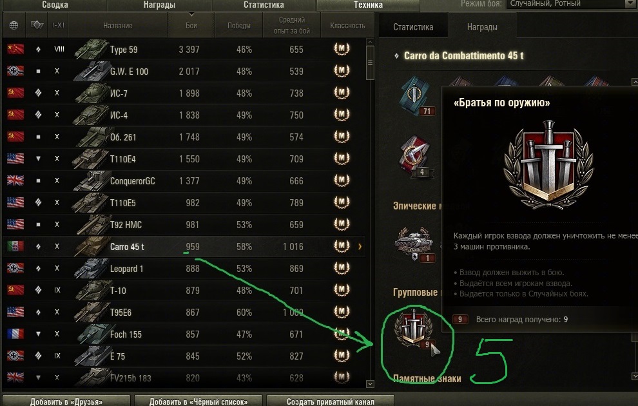Sort by tier using I-X header
Screen dimensions: 638x406
58,25
